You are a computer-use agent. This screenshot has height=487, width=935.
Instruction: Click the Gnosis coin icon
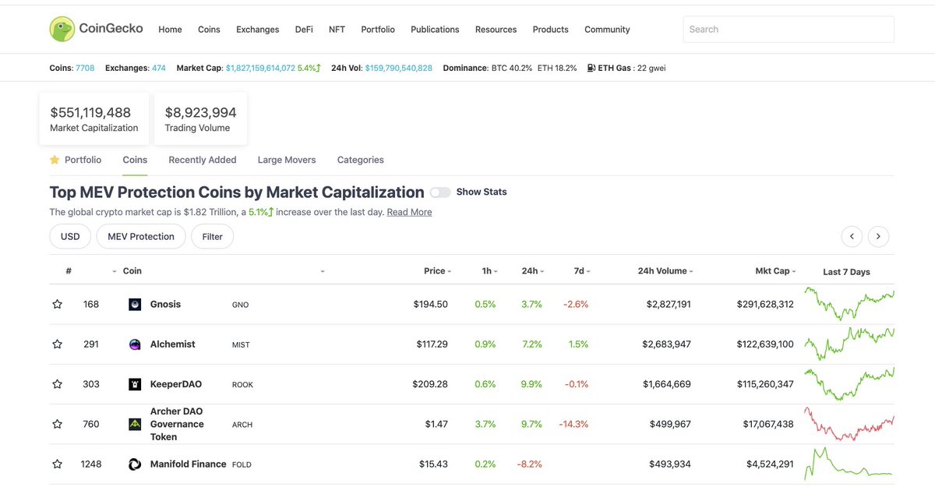[x=135, y=305]
